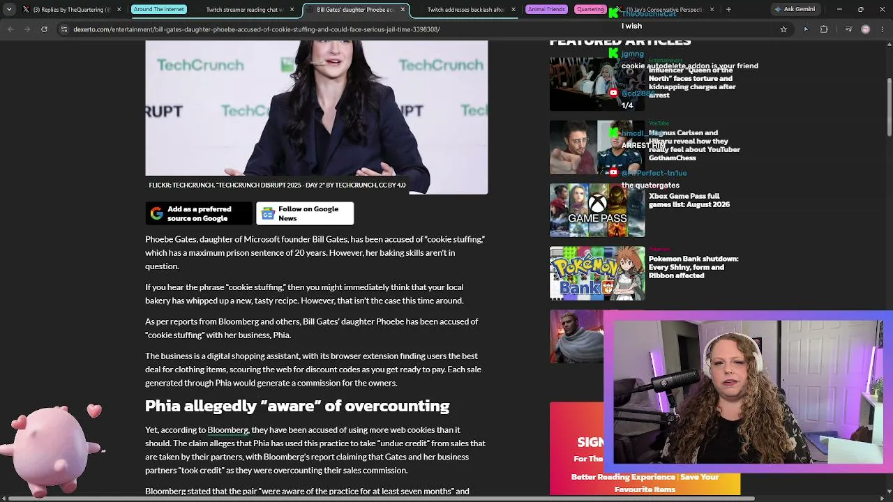Open the media controls icon in toolbar
893x502 pixels.
pos(848,29)
